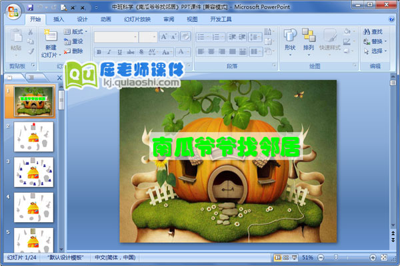This screenshot has height=266, width=400.
Task: Toggle strikethrough formatting button abc
Action: (131, 52)
